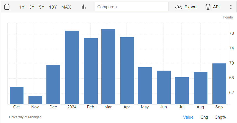Click the Oct x-axis label
This screenshot has height=123, width=237.
pyautogui.click(x=16, y=107)
